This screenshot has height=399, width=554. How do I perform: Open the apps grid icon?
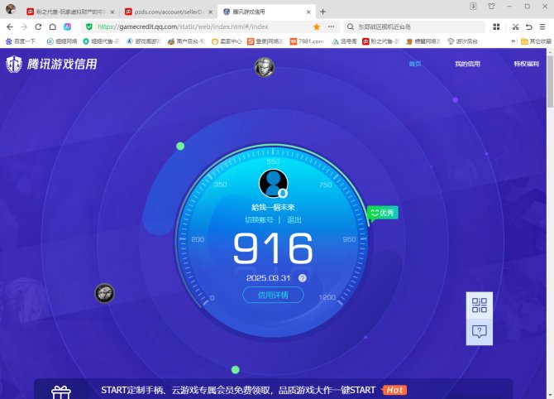point(496,26)
